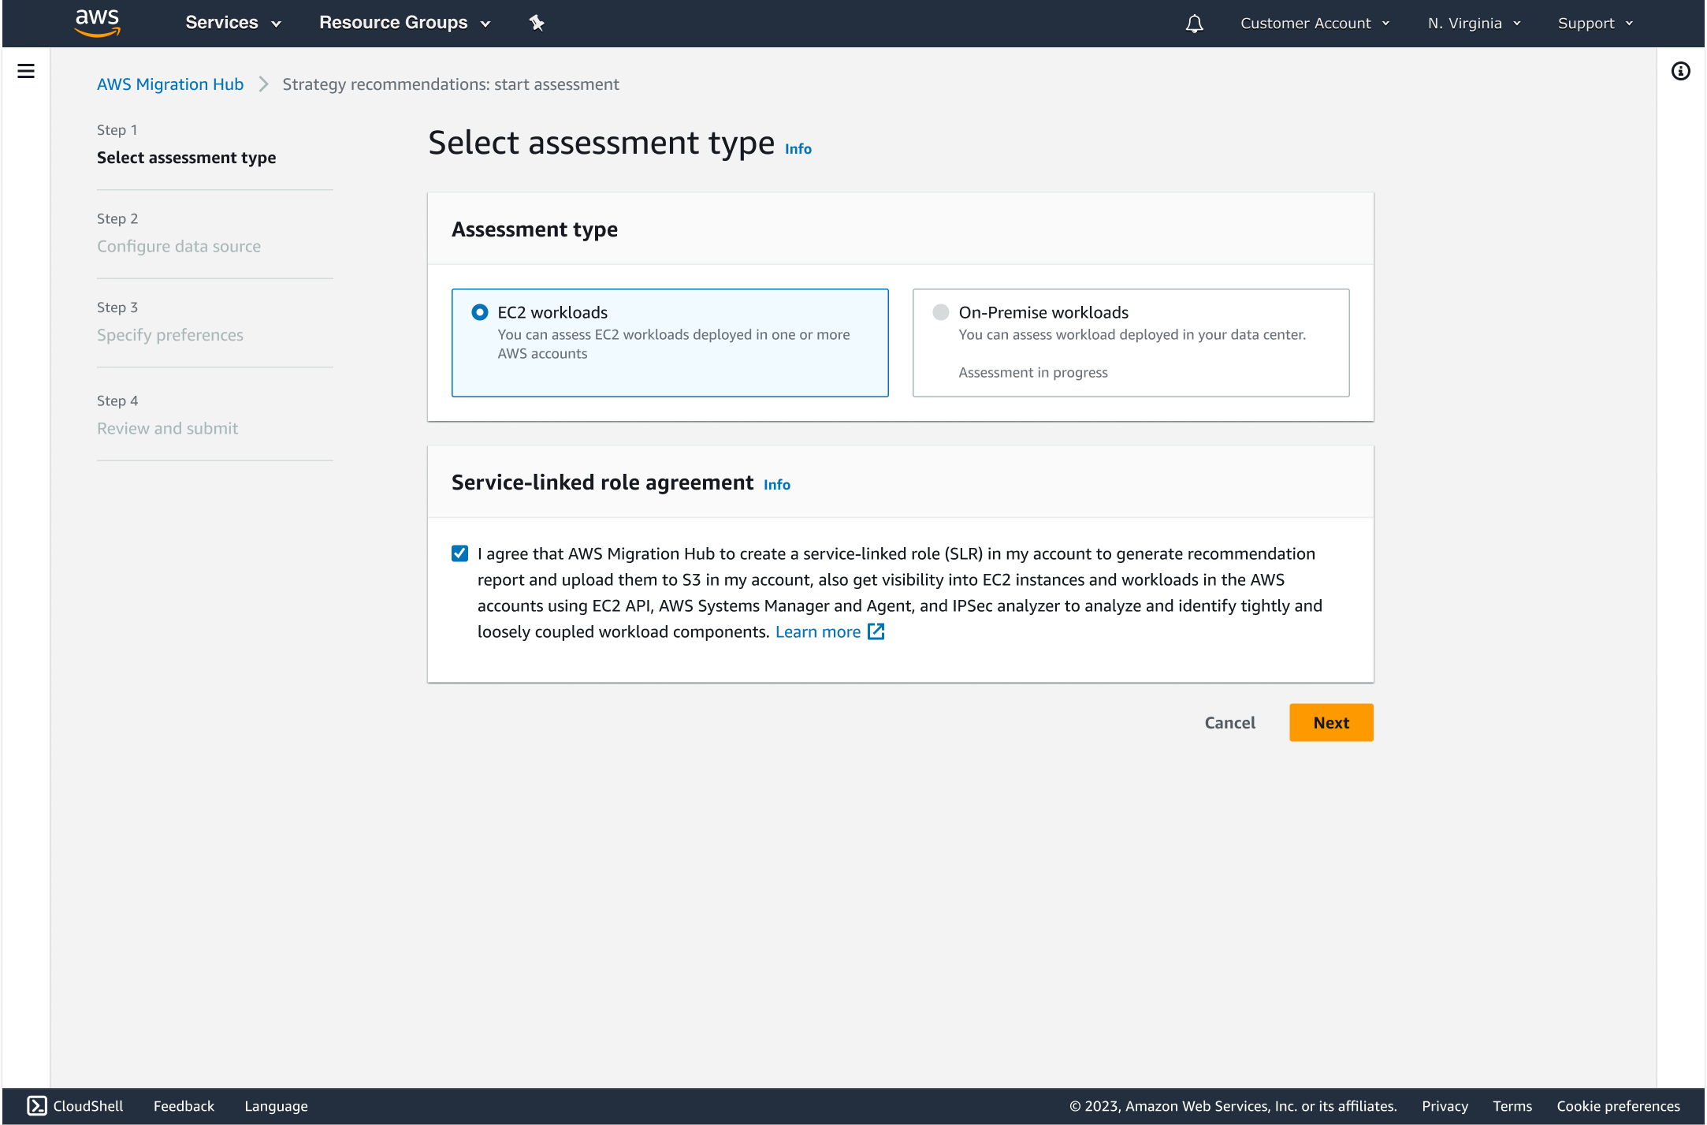The height and width of the screenshot is (1125, 1707).
Task: Select Step 1 Select assessment type
Action: click(x=187, y=144)
